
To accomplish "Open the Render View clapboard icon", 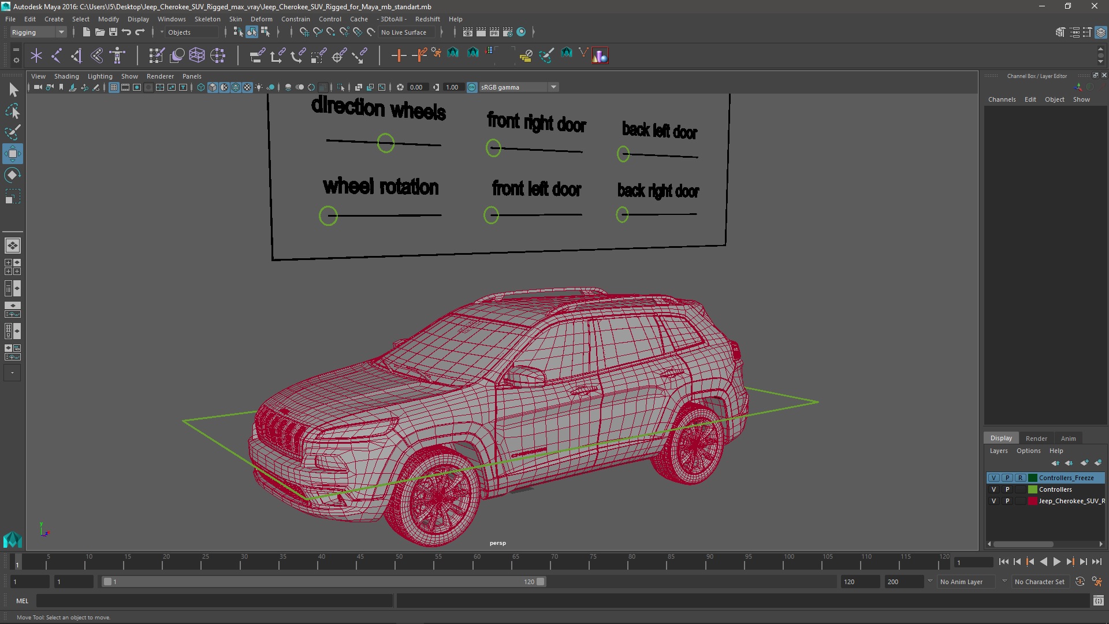I will 468,32.
